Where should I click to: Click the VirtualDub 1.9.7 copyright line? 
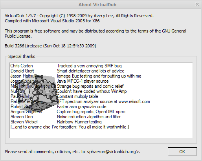click(x=79, y=16)
